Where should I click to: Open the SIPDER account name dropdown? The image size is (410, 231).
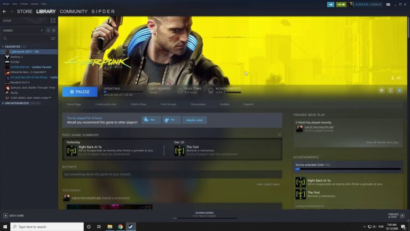[x=368, y=4]
